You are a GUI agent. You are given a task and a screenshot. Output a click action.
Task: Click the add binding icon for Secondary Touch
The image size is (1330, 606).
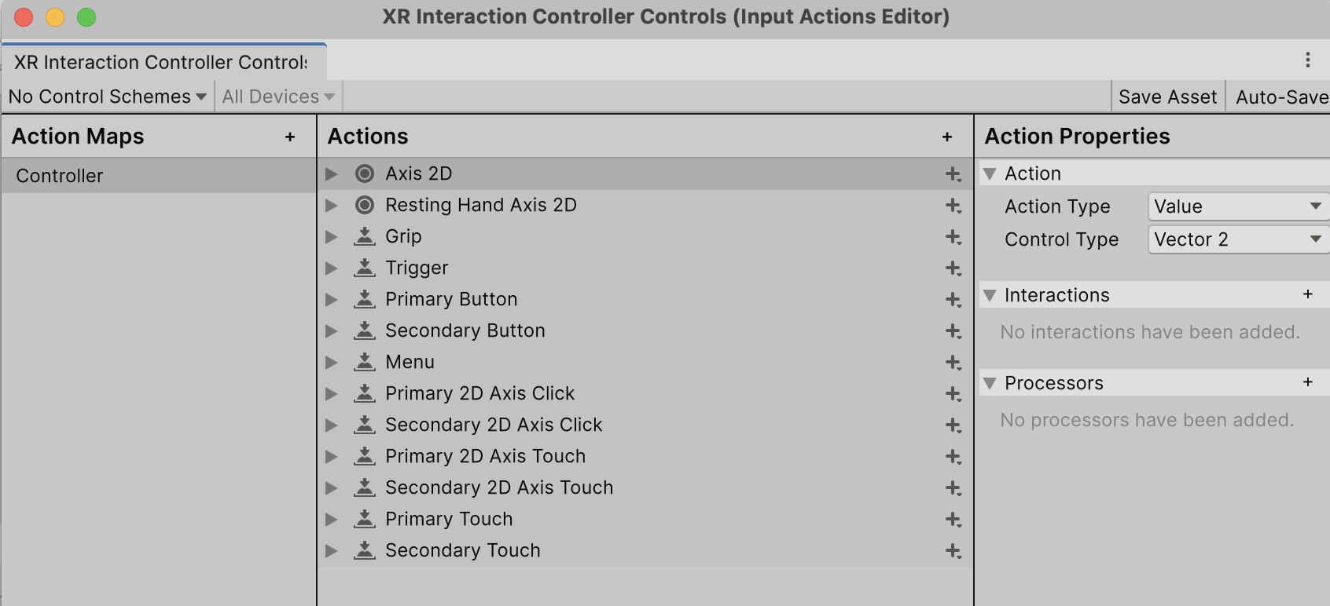tap(951, 550)
